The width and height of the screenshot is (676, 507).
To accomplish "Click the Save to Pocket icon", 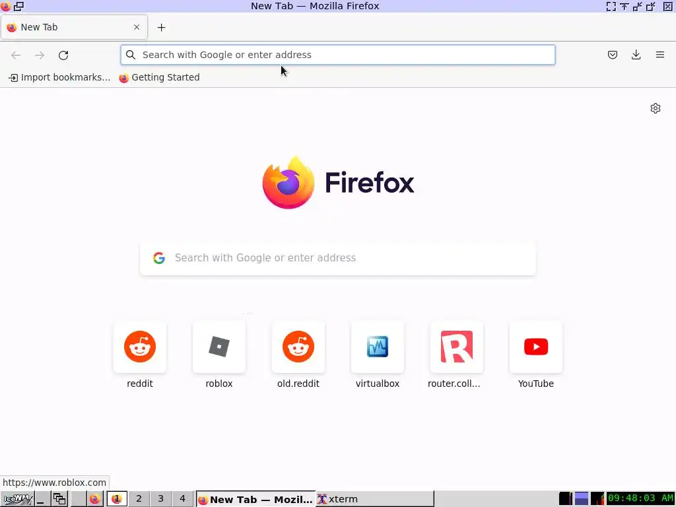I will point(612,55).
